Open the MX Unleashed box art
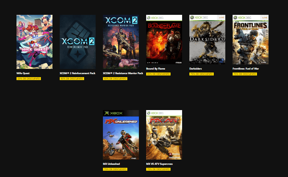The width and height of the screenshot is (288, 177). point(121,135)
